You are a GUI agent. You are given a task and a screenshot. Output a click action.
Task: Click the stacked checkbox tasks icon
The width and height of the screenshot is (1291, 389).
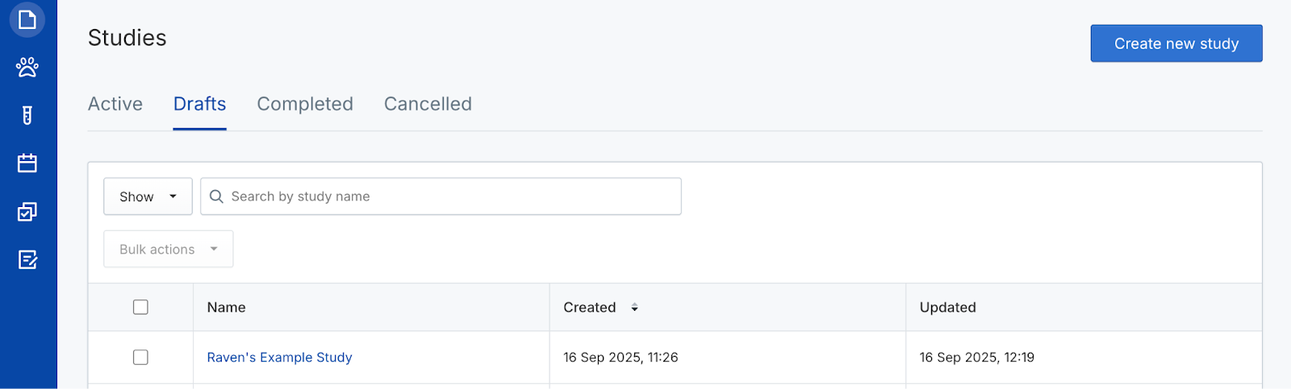point(27,212)
